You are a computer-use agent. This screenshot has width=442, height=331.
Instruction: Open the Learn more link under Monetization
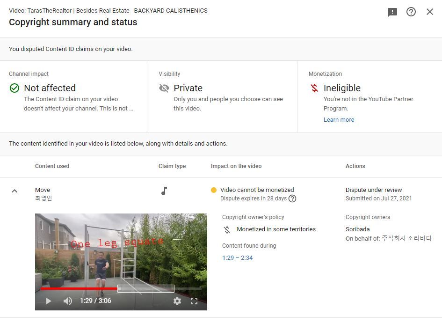(x=339, y=120)
